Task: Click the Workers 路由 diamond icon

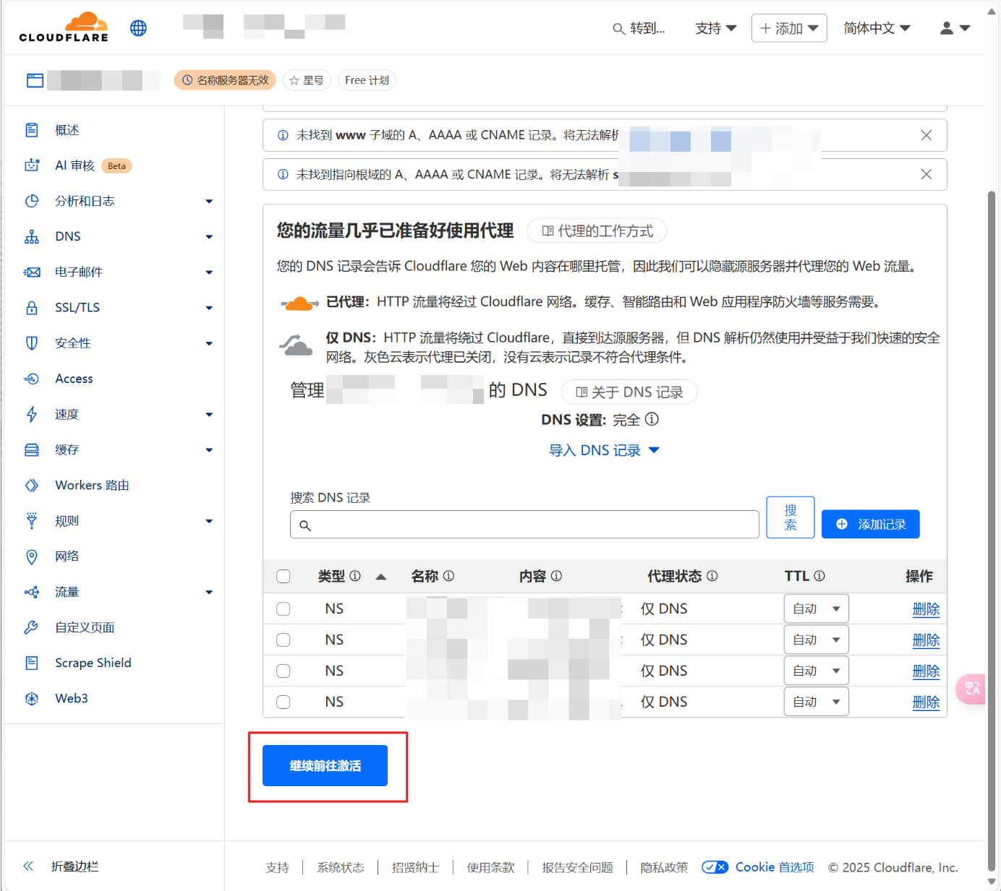Action: point(32,486)
